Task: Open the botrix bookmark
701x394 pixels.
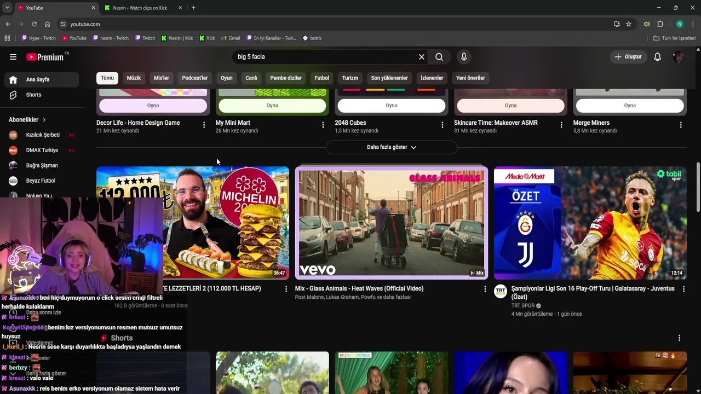Action: (x=312, y=38)
